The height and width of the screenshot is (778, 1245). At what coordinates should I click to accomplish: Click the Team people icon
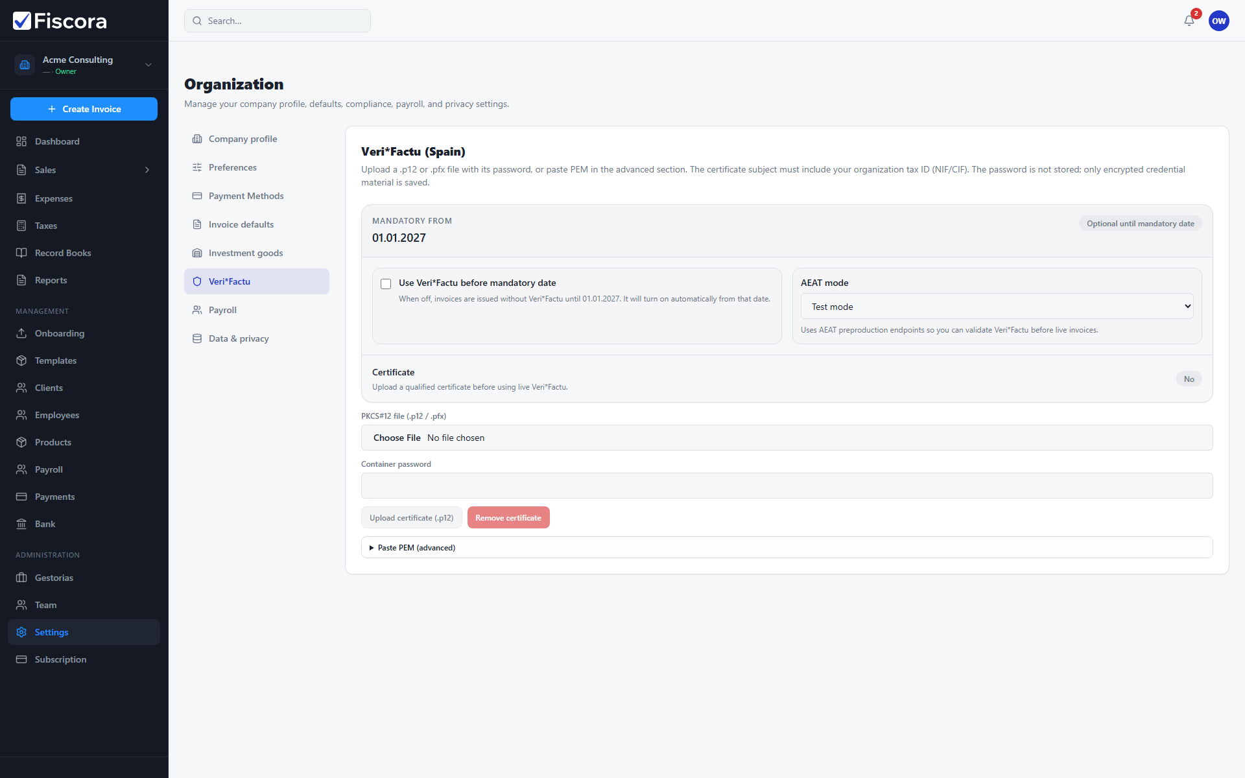pos(21,605)
